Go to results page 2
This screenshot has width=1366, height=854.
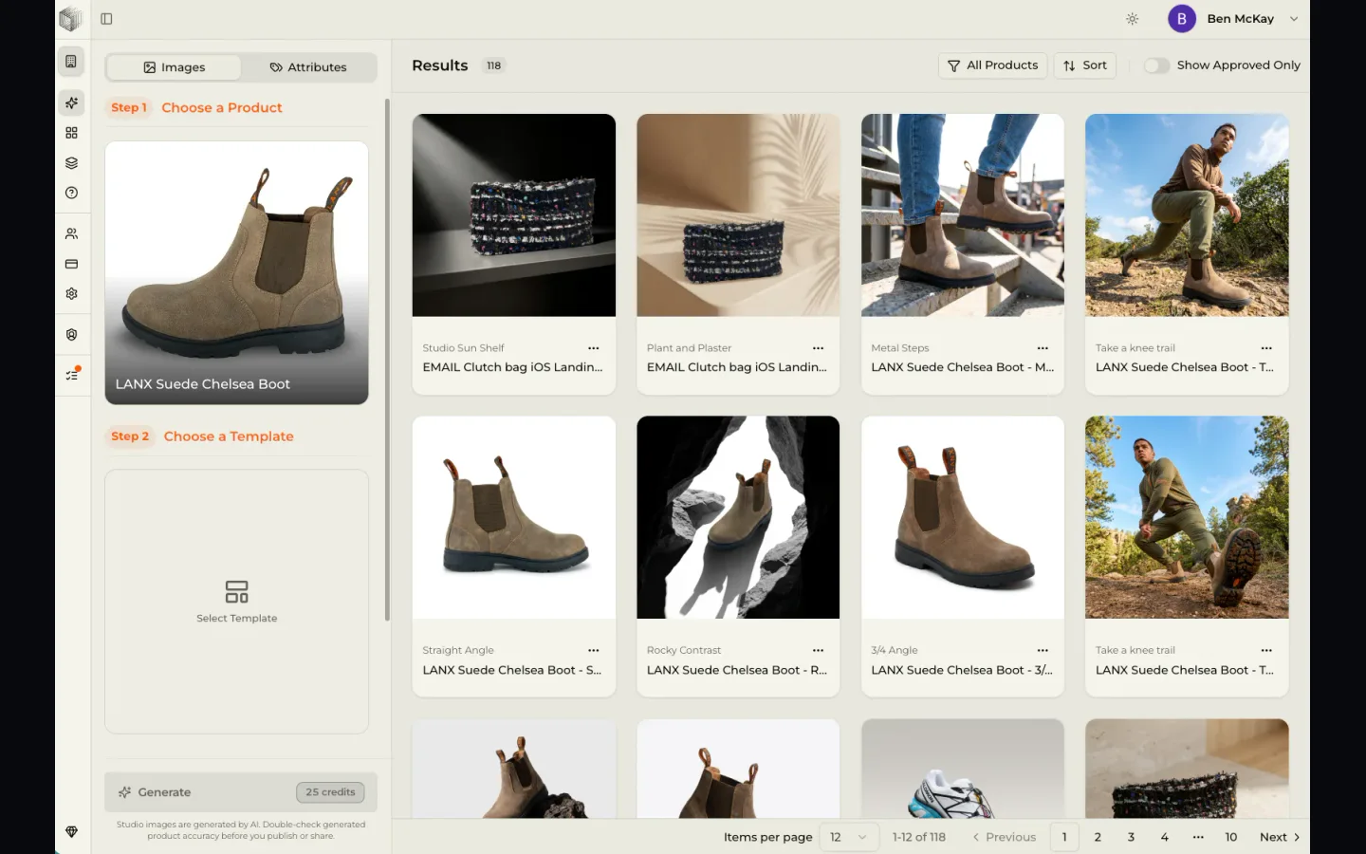click(x=1098, y=837)
